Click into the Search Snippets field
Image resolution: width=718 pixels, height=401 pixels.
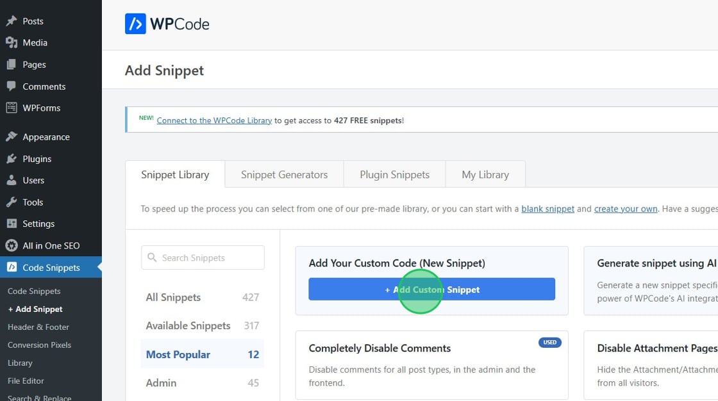click(x=203, y=258)
